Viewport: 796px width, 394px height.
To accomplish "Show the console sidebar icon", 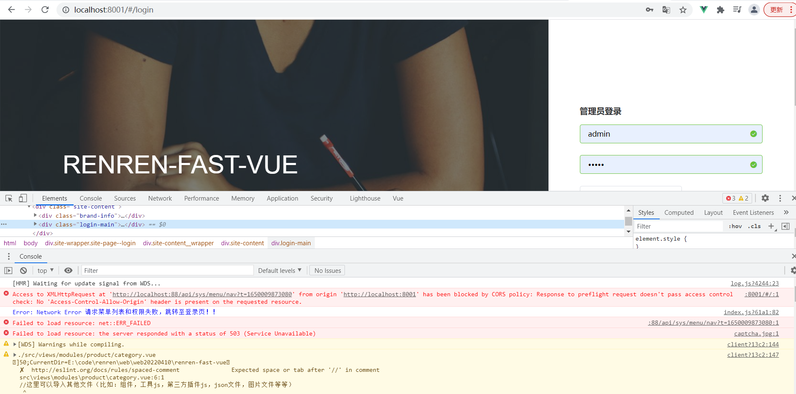I will coord(8,270).
